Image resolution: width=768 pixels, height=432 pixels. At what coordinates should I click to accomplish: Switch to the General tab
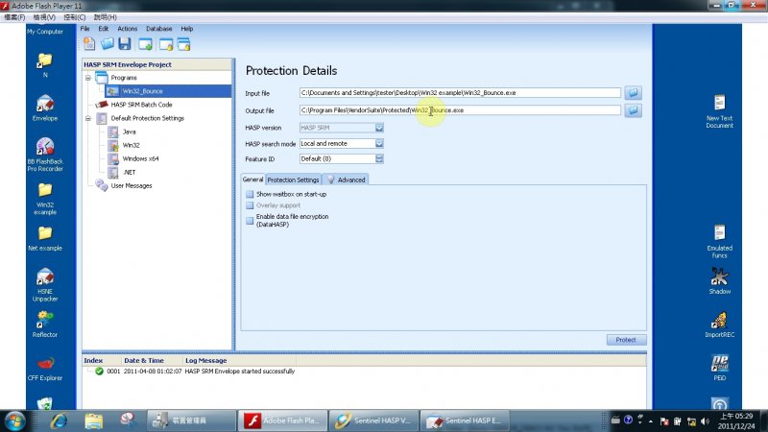point(252,180)
